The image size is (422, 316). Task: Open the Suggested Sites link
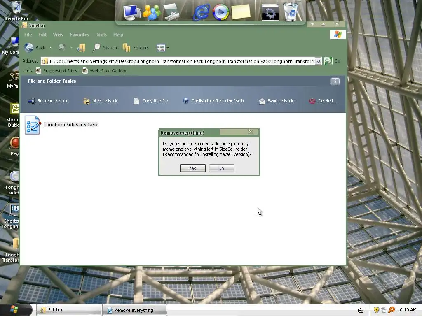(x=56, y=71)
